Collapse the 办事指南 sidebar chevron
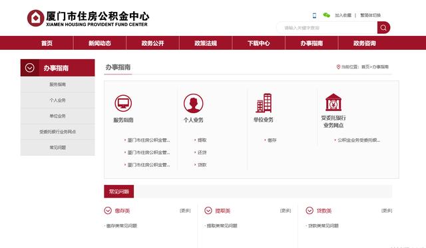The width and height of the screenshot is (426, 248). point(29,68)
